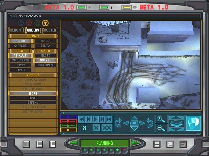
Task: Rotate the map view counterclockwise
Action: [118, 123]
